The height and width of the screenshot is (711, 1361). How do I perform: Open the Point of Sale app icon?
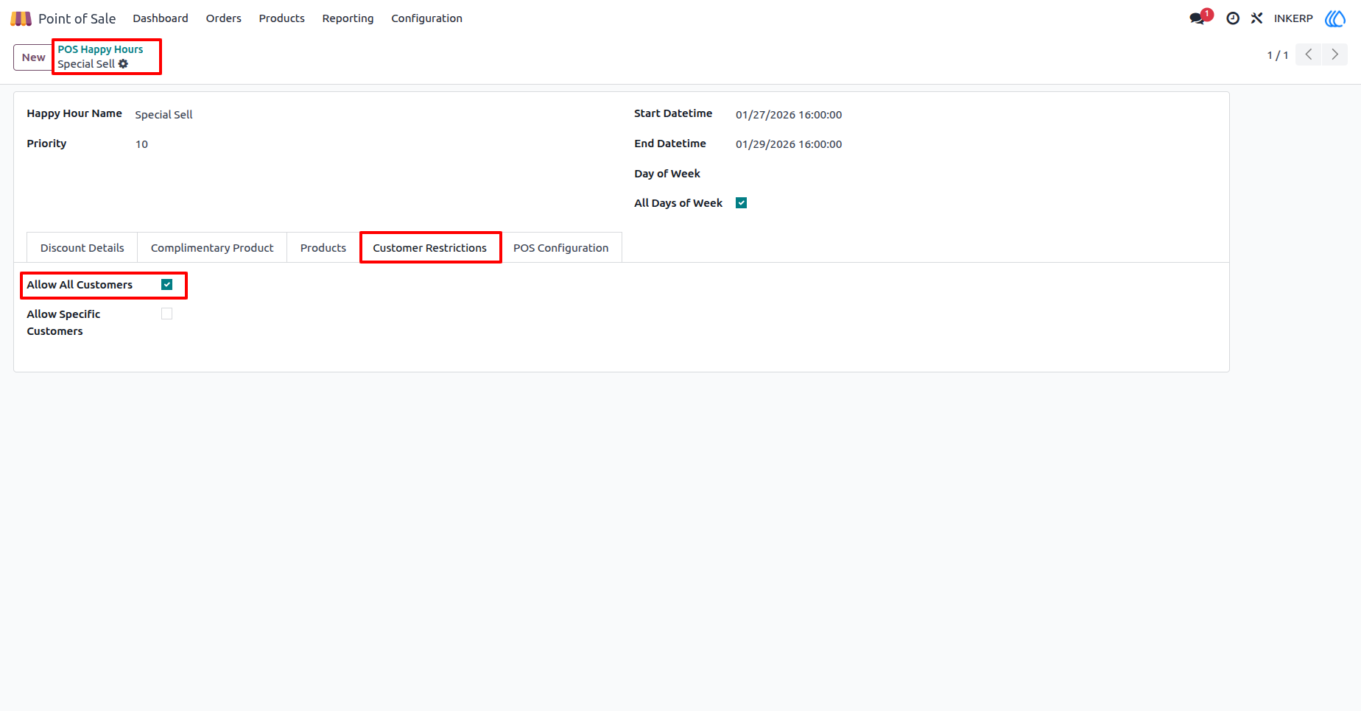click(x=21, y=18)
